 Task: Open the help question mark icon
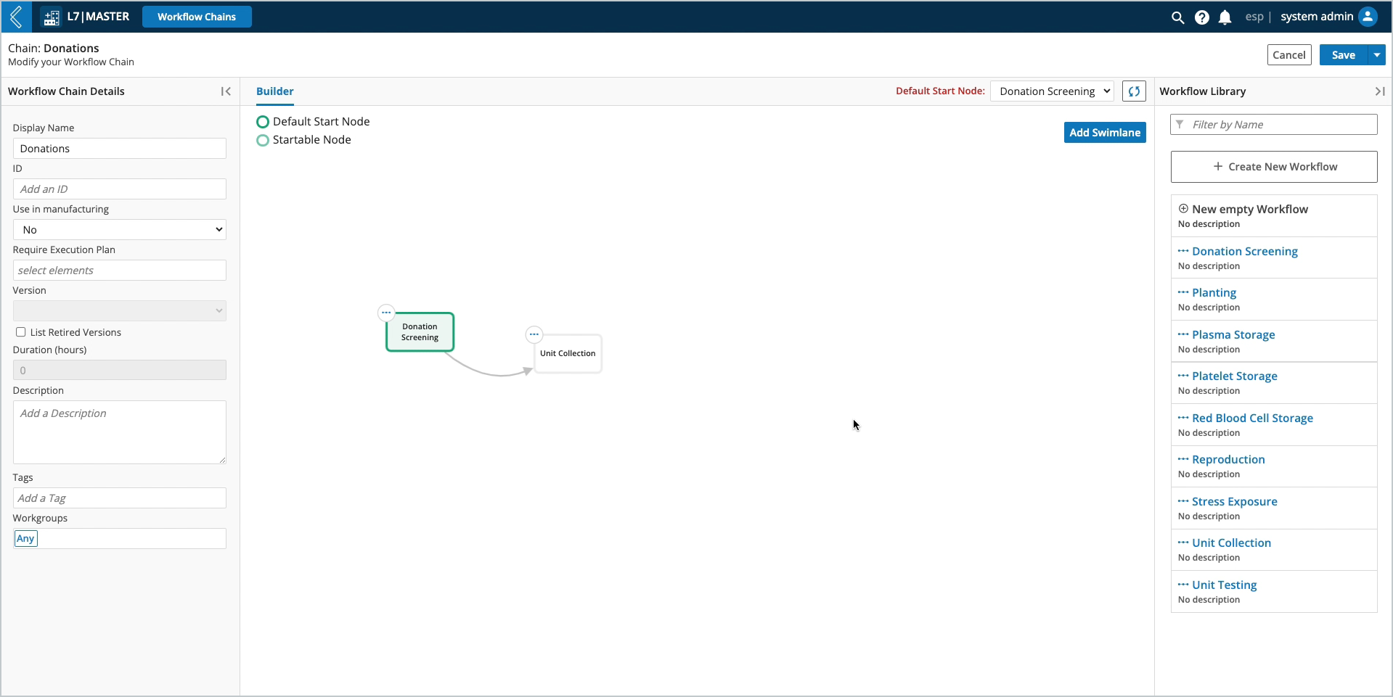(x=1201, y=17)
